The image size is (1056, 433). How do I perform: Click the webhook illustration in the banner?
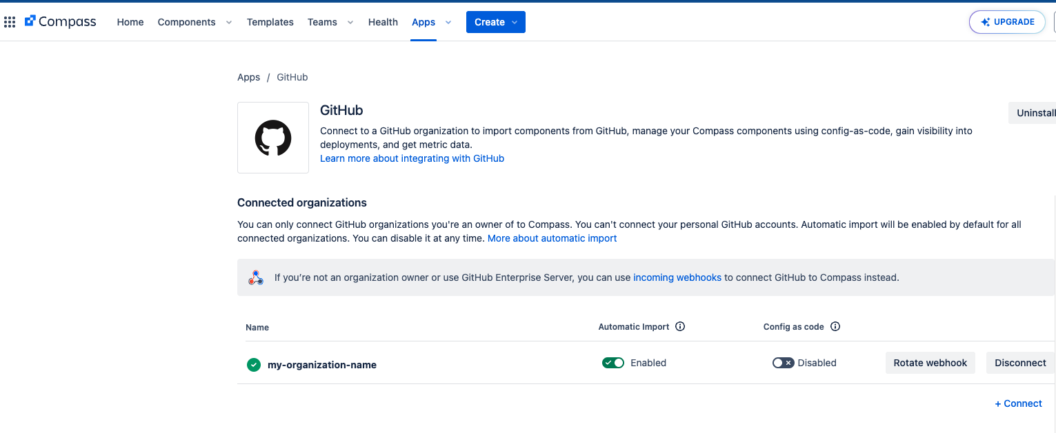(x=255, y=277)
